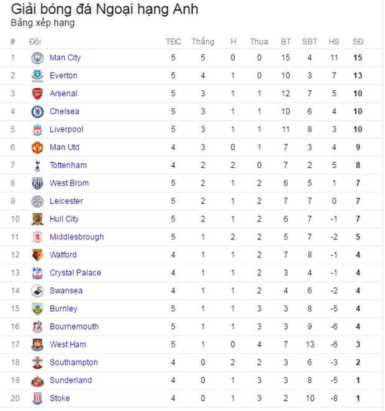Open the Sunderland team link

coord(71,381)
